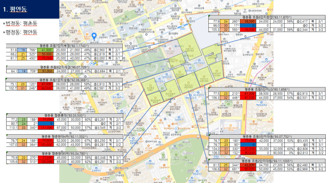Click the per-pyeong value '@3,348'
The width and height of the screenshot is (326, 183).
[99, 158]
